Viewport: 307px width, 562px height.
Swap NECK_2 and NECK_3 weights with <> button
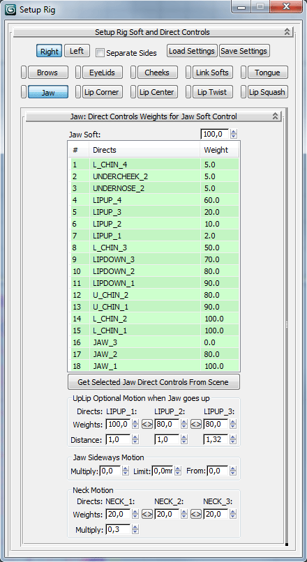(196, 515)
